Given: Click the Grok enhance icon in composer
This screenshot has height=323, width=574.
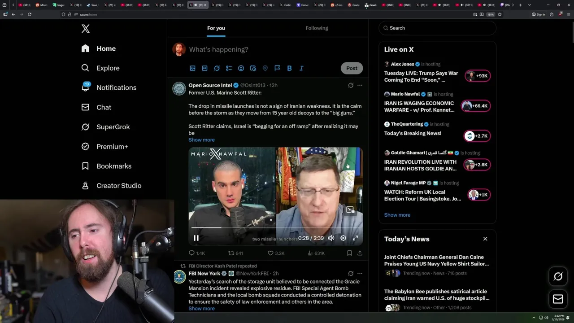Looking at the screenshot, I should click(217, 68).
